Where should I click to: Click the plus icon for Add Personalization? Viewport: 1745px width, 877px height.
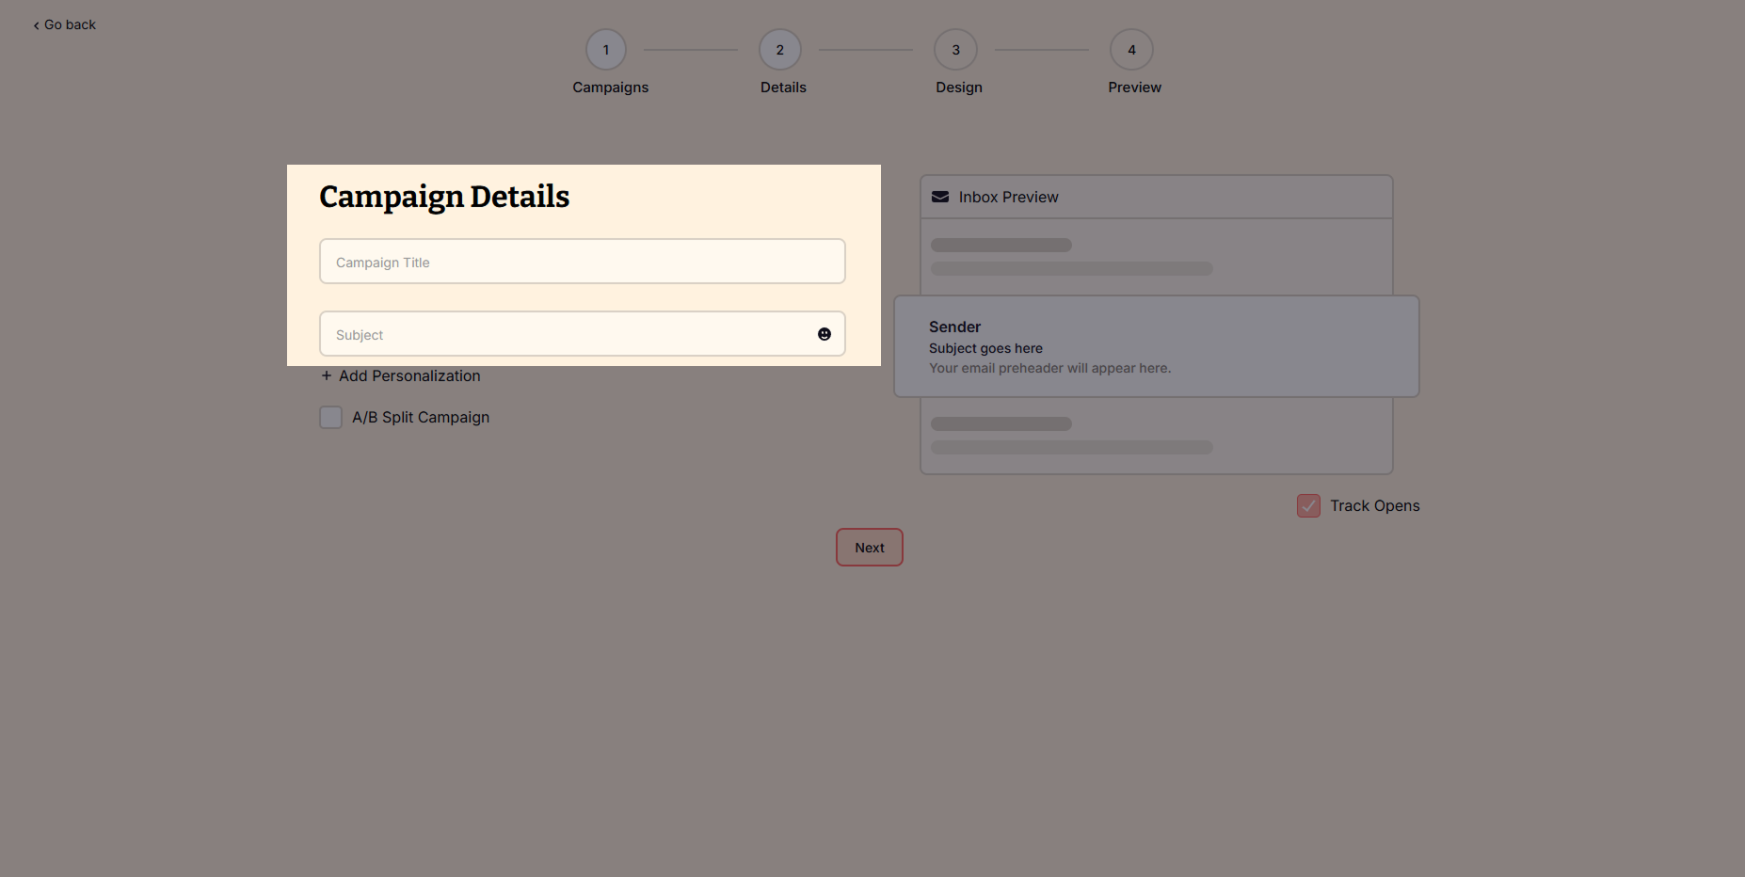click(327, 375)
